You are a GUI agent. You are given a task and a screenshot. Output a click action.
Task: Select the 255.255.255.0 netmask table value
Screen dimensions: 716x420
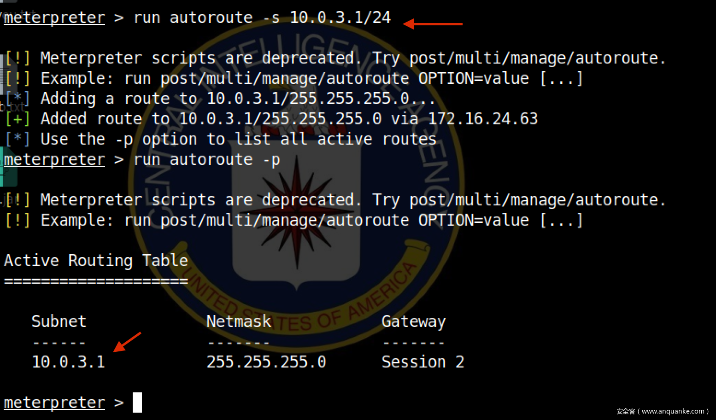(x=266, y=362)
